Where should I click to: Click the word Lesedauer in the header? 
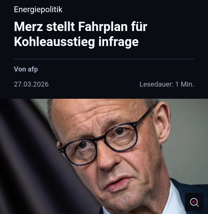[157, 84]
